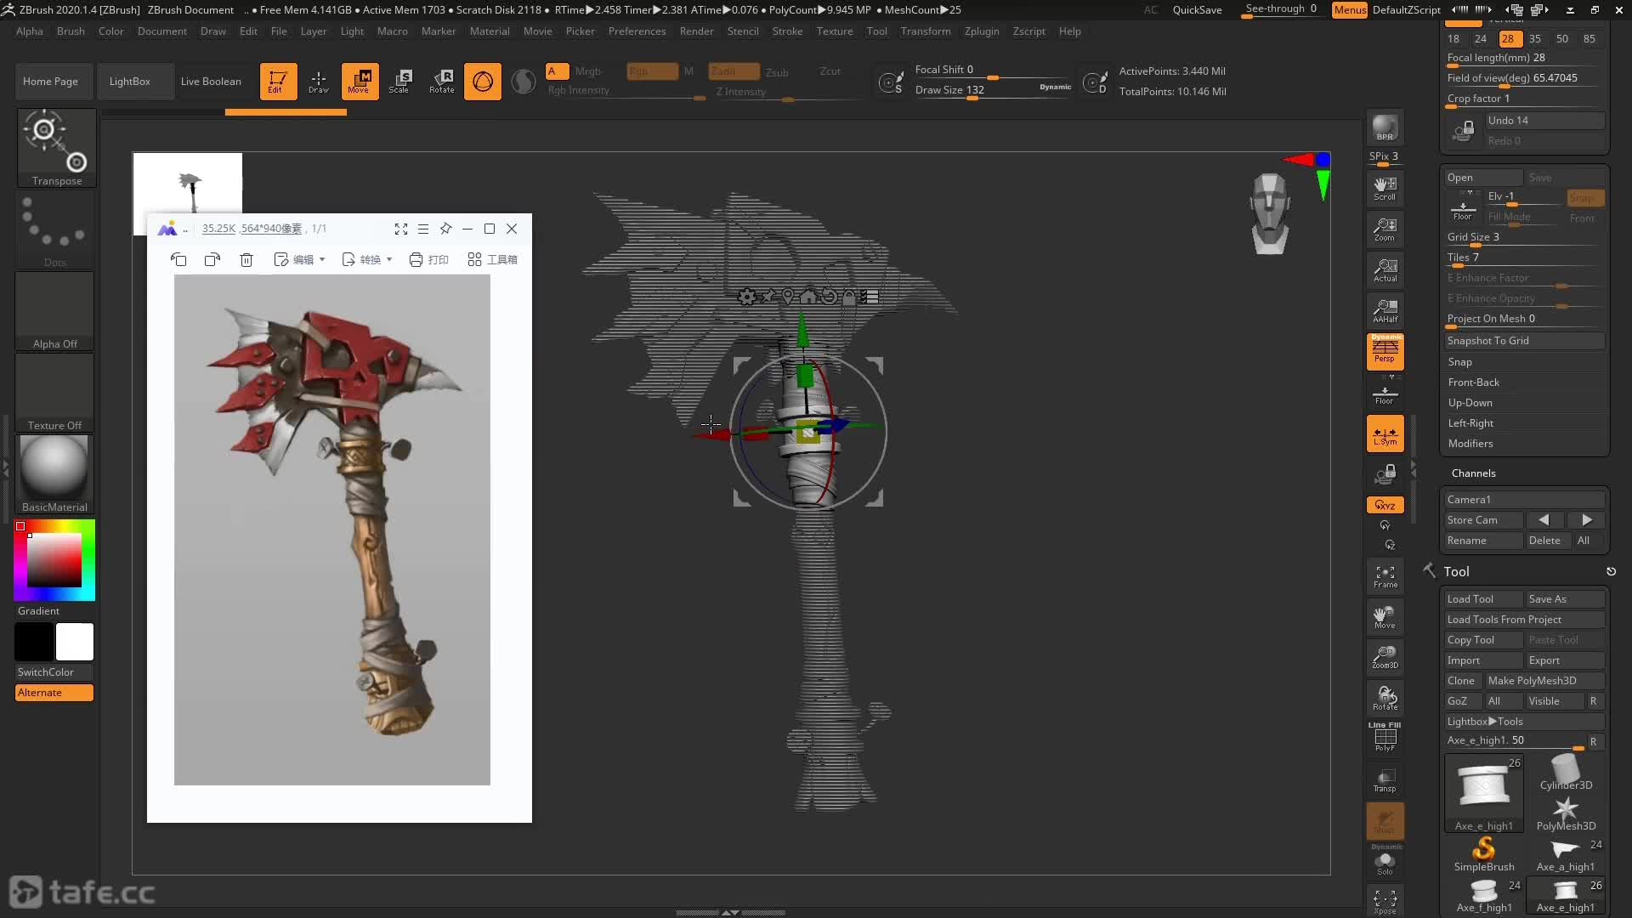Viewport: 1632px width, 918px height.
Task: Open the Transpose brush thumbnail
Action: tap(56, 147)
